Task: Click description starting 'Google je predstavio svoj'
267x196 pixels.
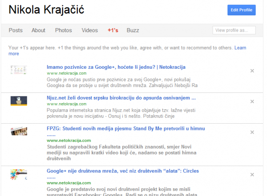Action: pyautogui.click(x=122, y=192)
